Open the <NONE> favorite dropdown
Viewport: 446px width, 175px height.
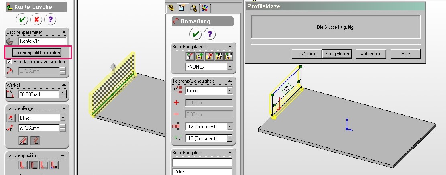[230, 67]
